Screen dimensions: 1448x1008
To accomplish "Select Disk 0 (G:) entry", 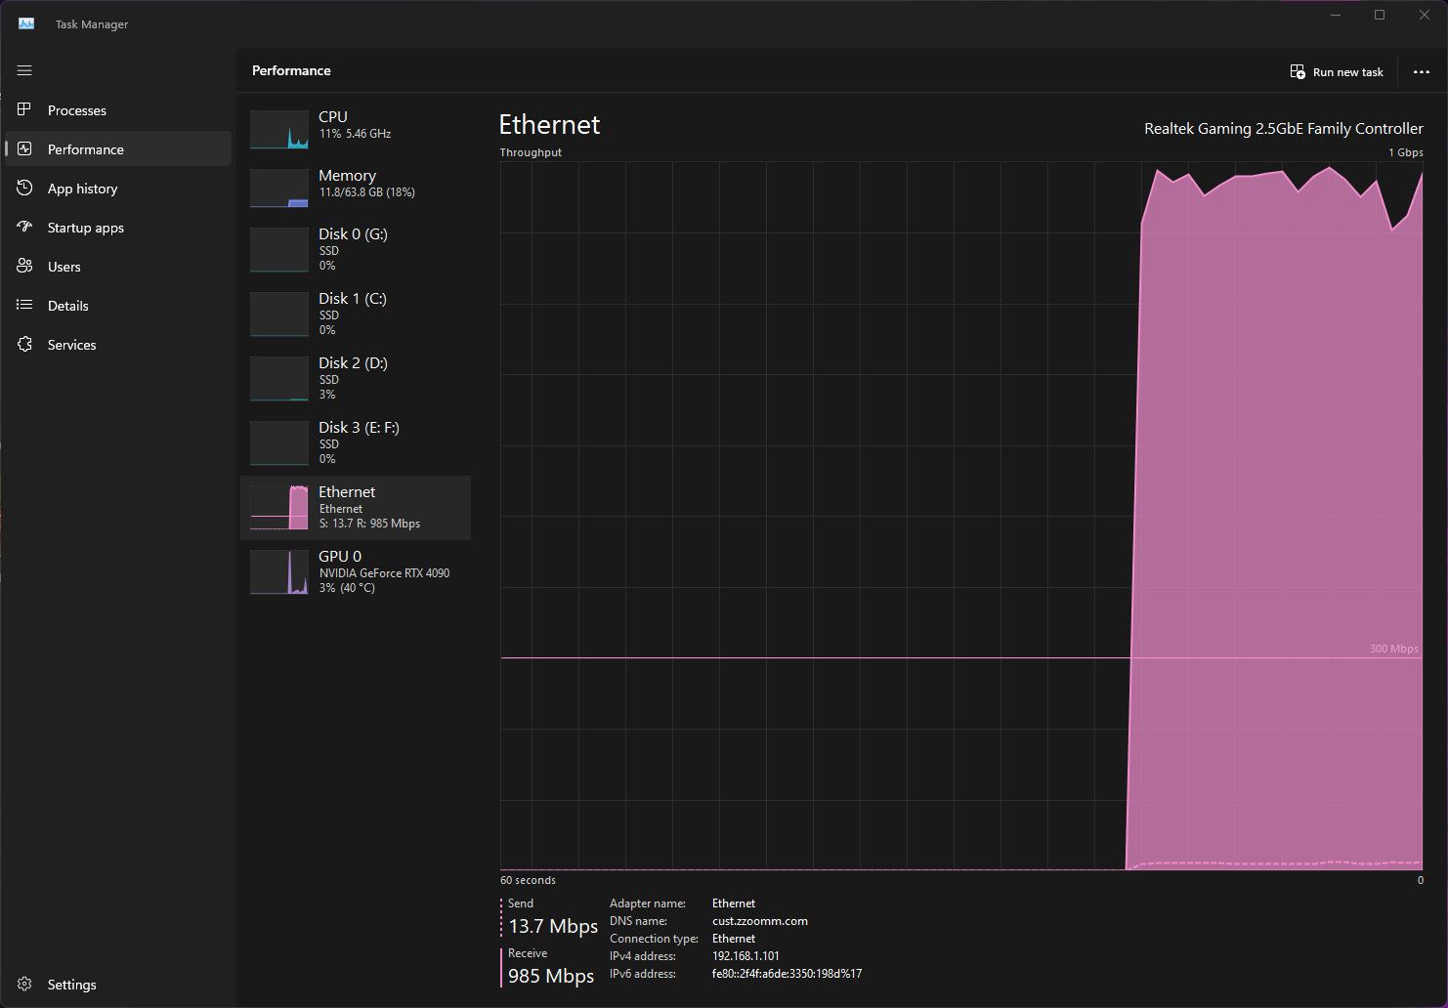I will tap(356, 249).
